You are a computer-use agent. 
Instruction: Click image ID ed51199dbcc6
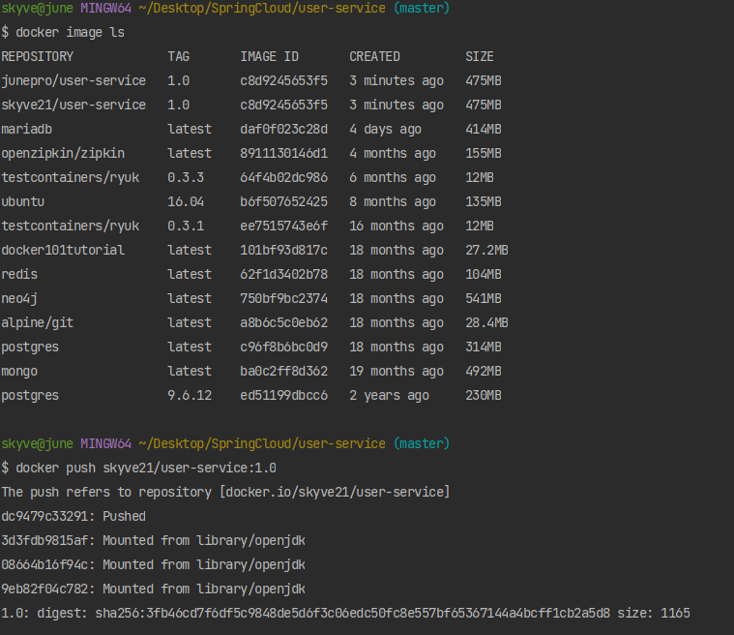point(283,396)
